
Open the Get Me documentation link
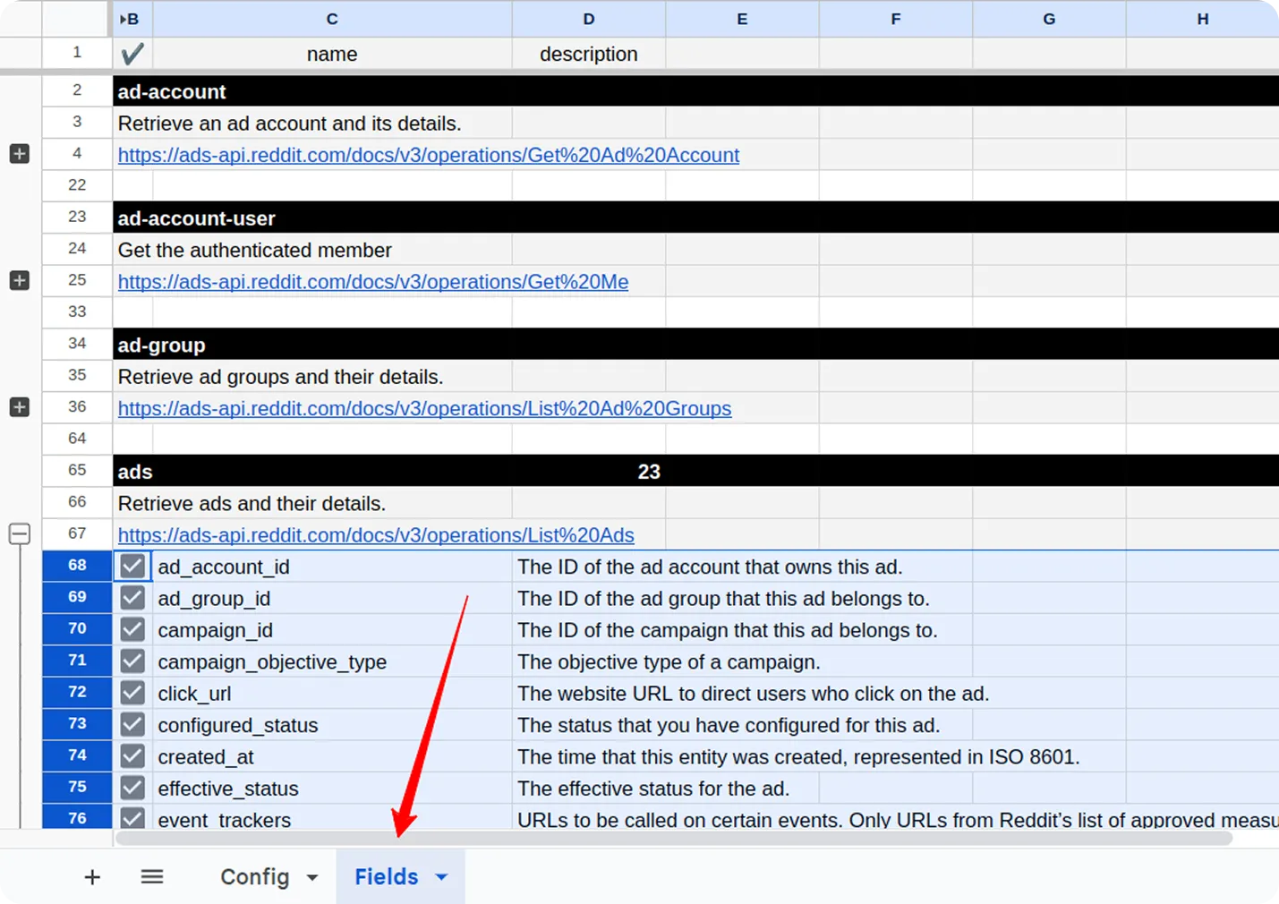(x=373, y=281)
